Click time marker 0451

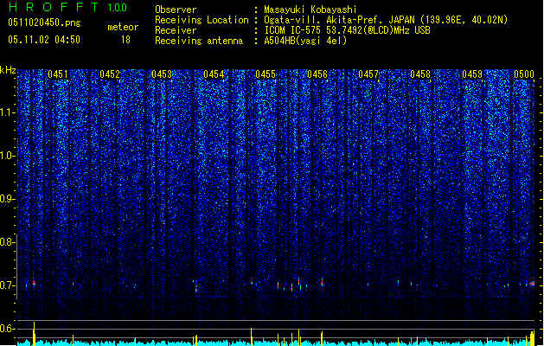pyautogui.click(x=58, y=74)
